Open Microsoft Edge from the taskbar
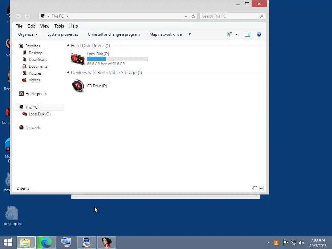Image resolution: width=332 pixels, height=249 pixels. (x=46, y=243)
